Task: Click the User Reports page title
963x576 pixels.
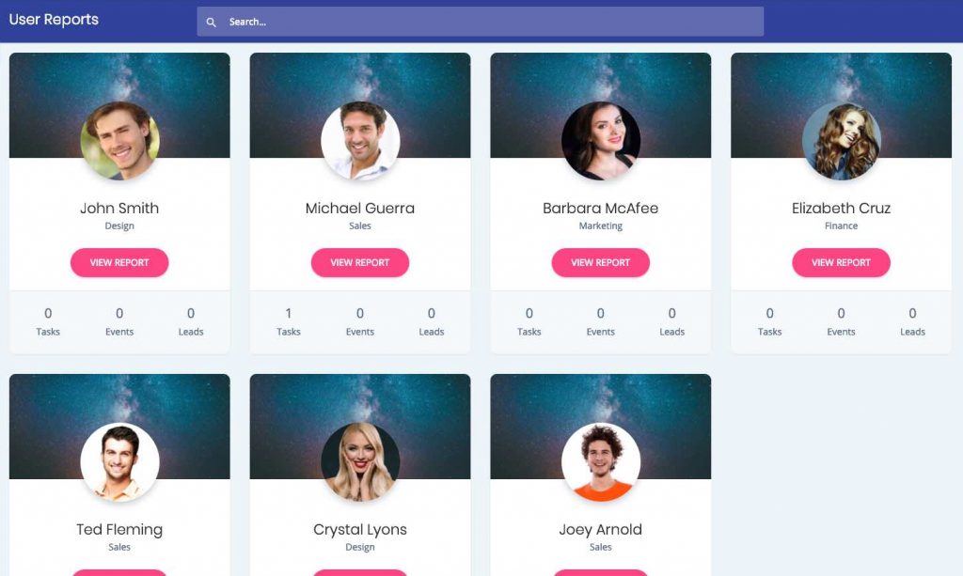Action: coord(54,20)
